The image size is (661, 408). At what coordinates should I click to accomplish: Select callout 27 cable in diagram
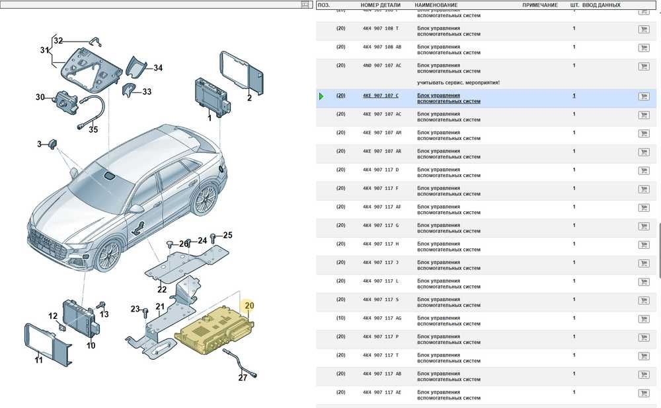(243, 378)
